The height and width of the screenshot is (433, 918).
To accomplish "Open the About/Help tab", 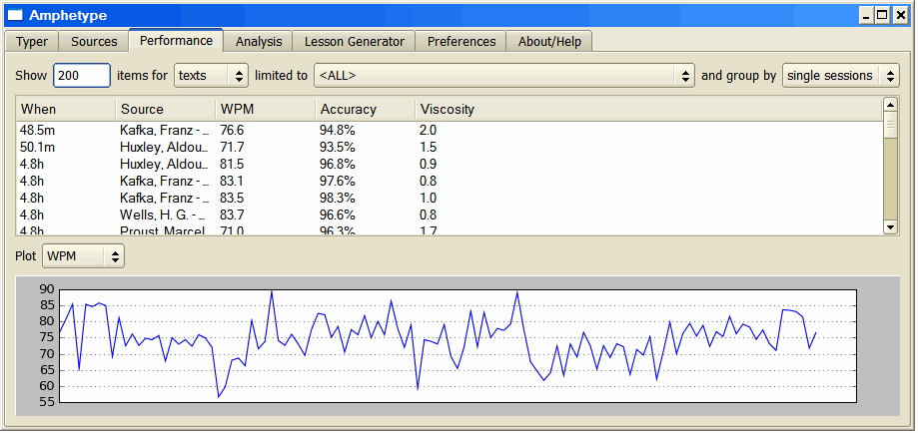I will click(549, 42).
